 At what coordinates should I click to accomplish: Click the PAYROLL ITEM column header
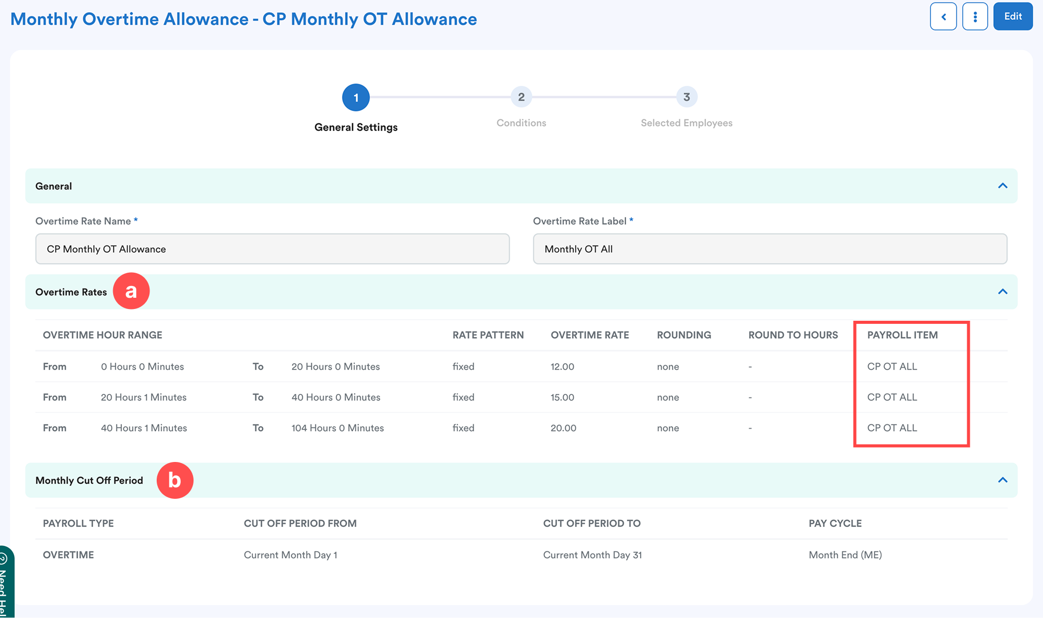[902, 335]
